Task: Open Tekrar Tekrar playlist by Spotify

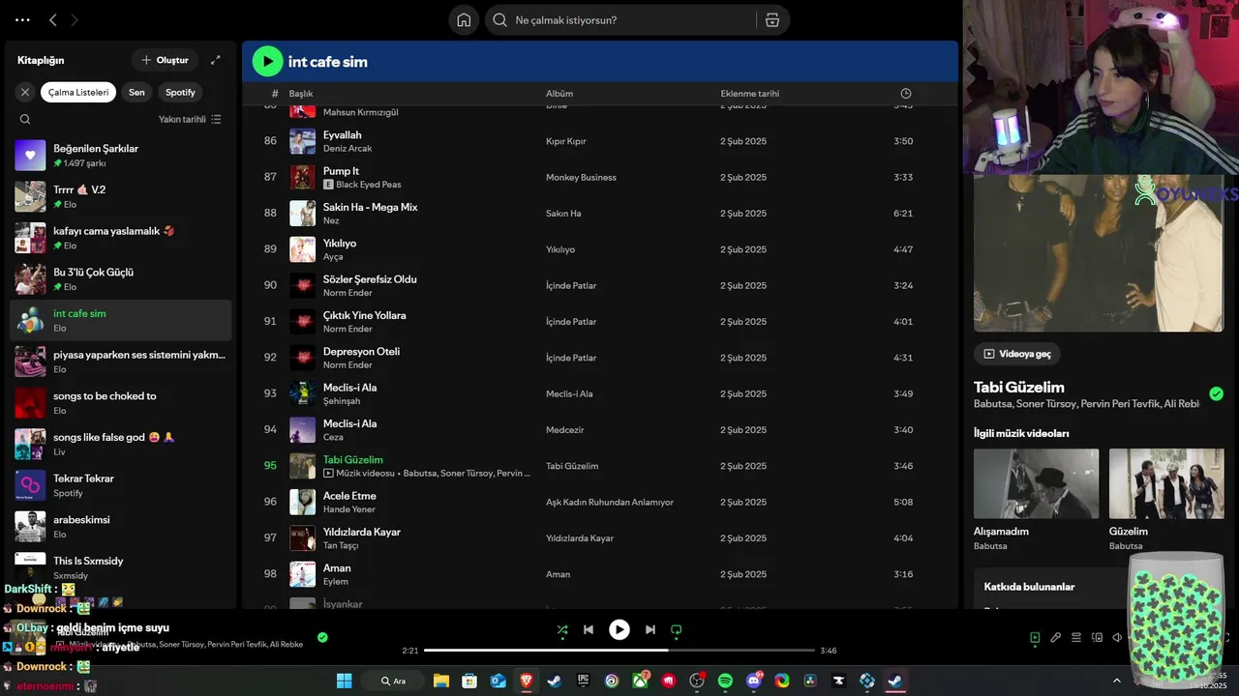Action: coord(121,485)
